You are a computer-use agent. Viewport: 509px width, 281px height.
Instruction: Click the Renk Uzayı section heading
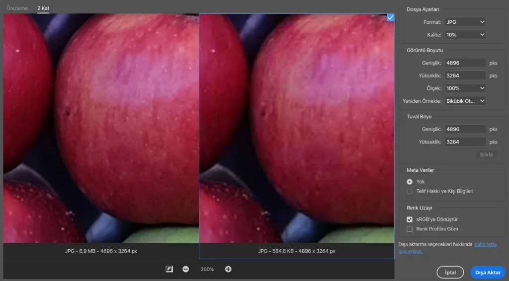coord(420,208)
